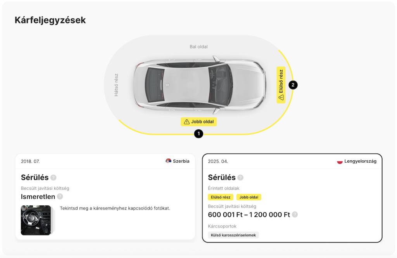397x258 pixels.
Task: Click the help icon beside Sérülés in Polish card
Action: (x=240, y=178)
